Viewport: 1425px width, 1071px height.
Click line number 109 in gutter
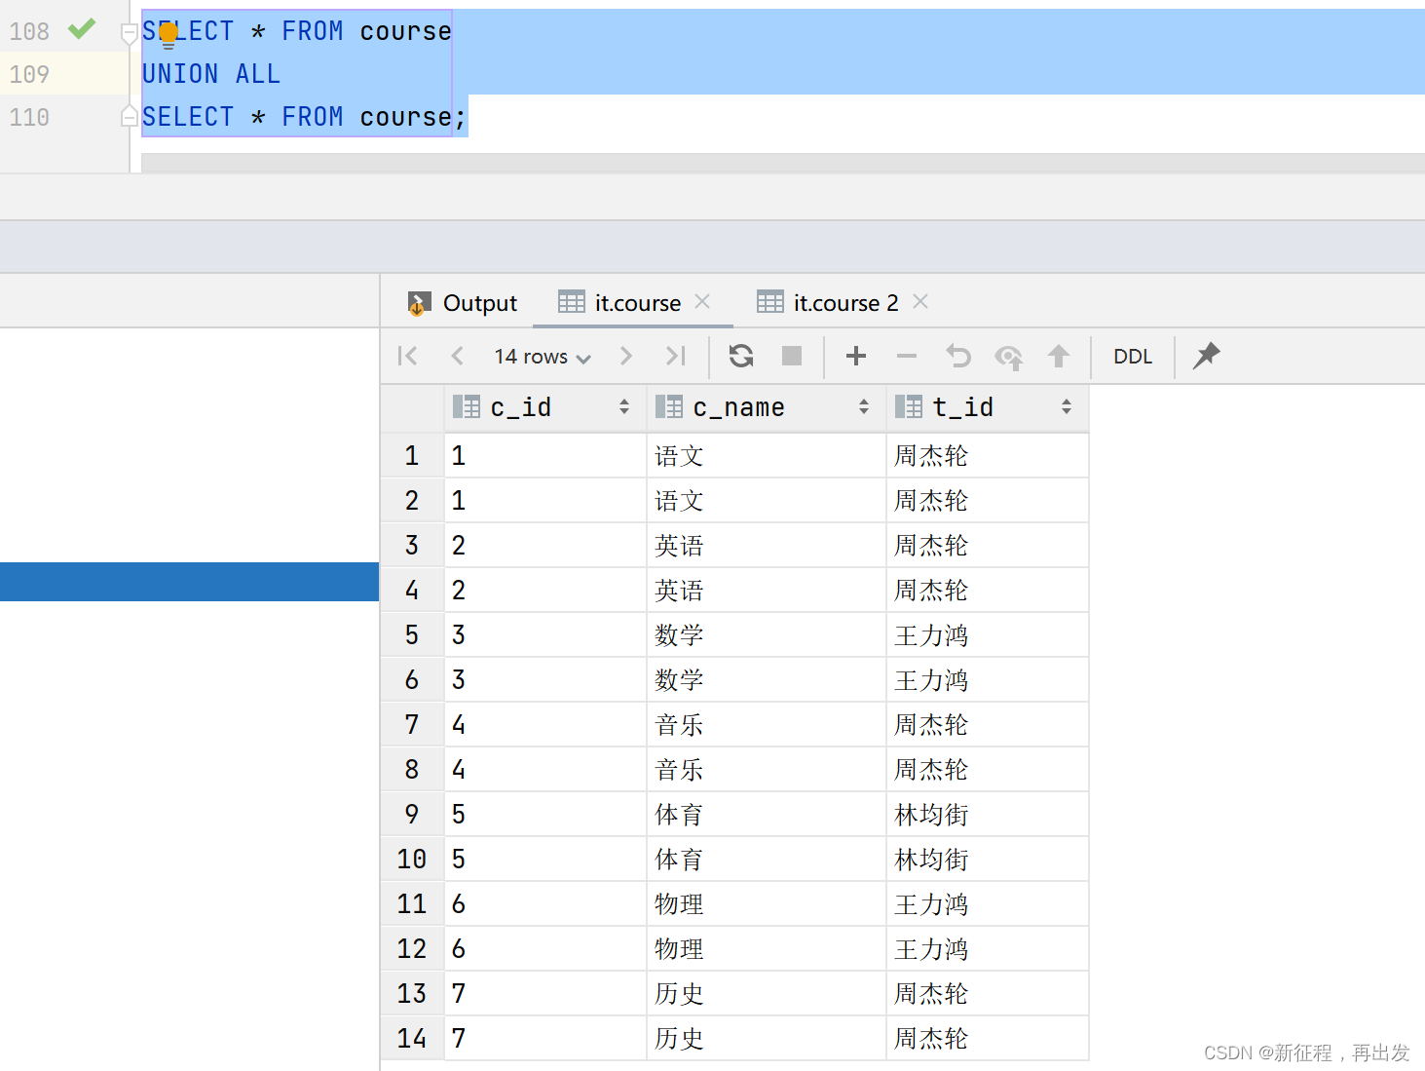point(29,74)
